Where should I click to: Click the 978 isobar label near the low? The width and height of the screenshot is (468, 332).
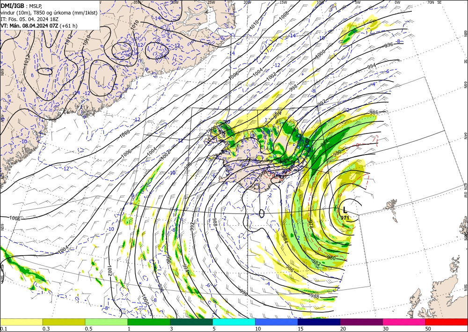coord(311,224)
